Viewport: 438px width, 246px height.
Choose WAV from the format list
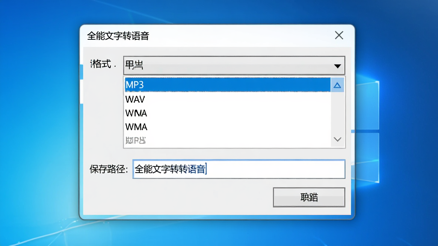(228, 99)
